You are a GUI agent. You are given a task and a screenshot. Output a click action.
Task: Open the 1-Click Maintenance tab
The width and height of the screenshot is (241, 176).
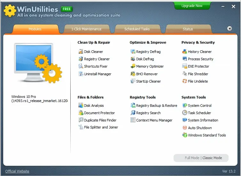[x=86, y=29]
